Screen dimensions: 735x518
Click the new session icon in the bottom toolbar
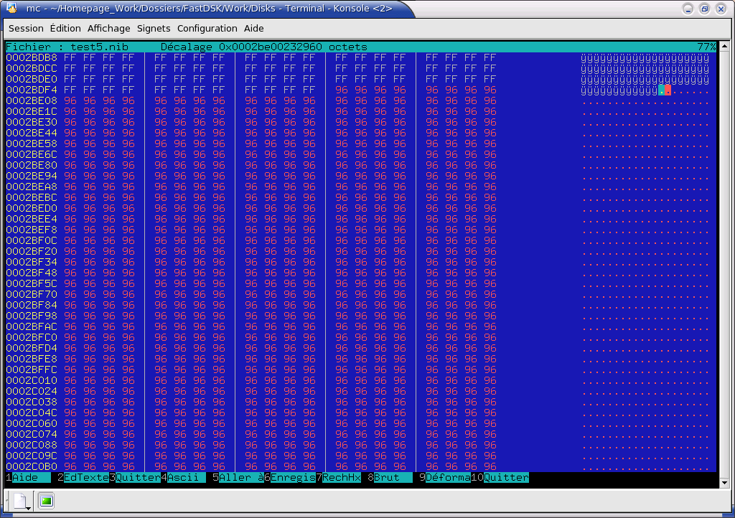[21, 501]
